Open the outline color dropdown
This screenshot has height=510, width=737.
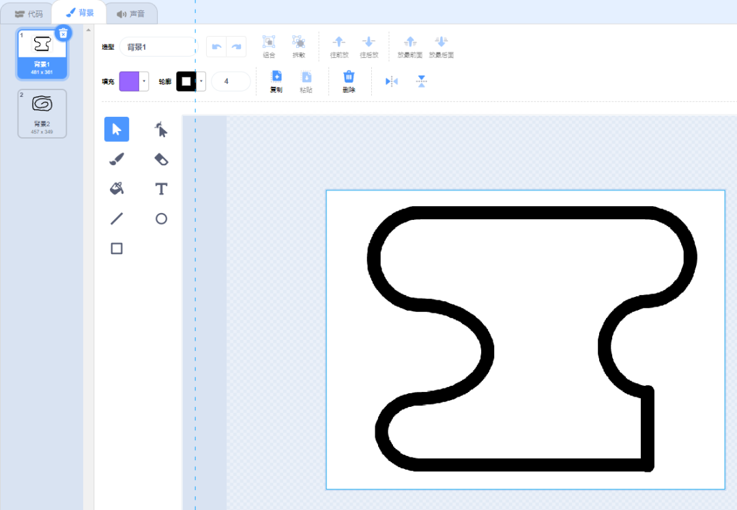click(x=201, y=81)
